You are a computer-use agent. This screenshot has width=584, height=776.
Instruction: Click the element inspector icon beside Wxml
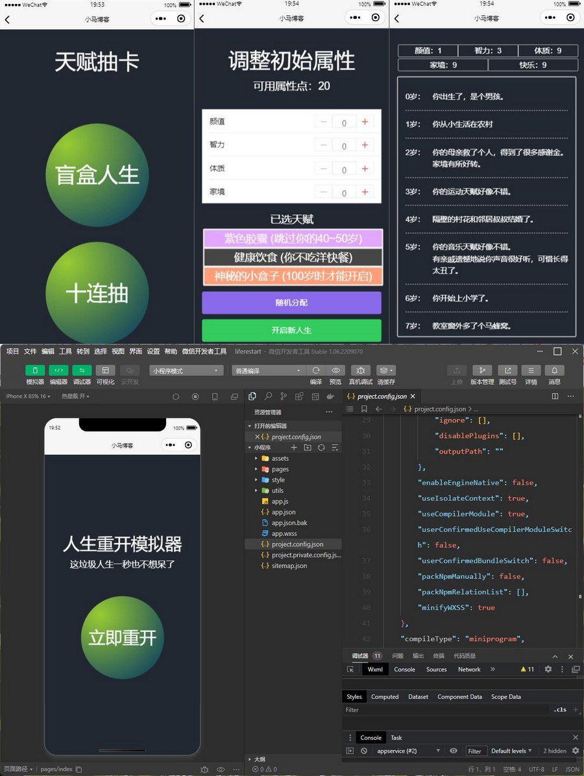[x=350, y=669]
